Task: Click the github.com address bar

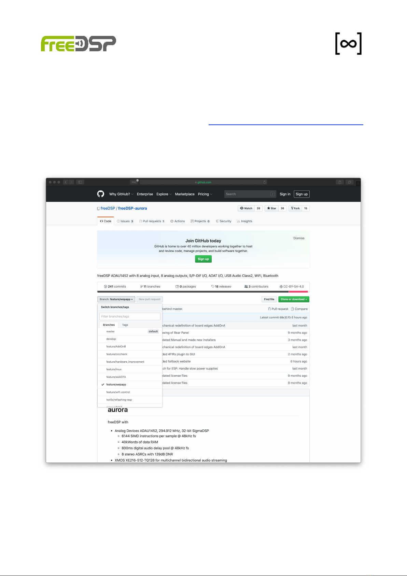Action: click(203, 182)
